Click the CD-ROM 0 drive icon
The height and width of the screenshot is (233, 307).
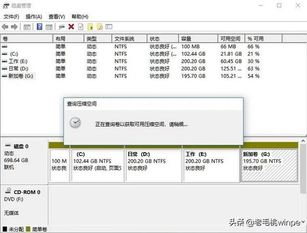click(8, 190)
